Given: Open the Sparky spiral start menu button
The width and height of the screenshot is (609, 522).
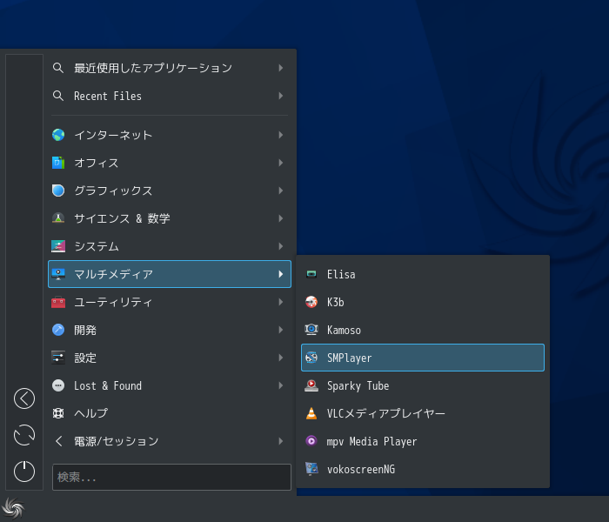Looking at the screenshot, I should tap(13, 509).
